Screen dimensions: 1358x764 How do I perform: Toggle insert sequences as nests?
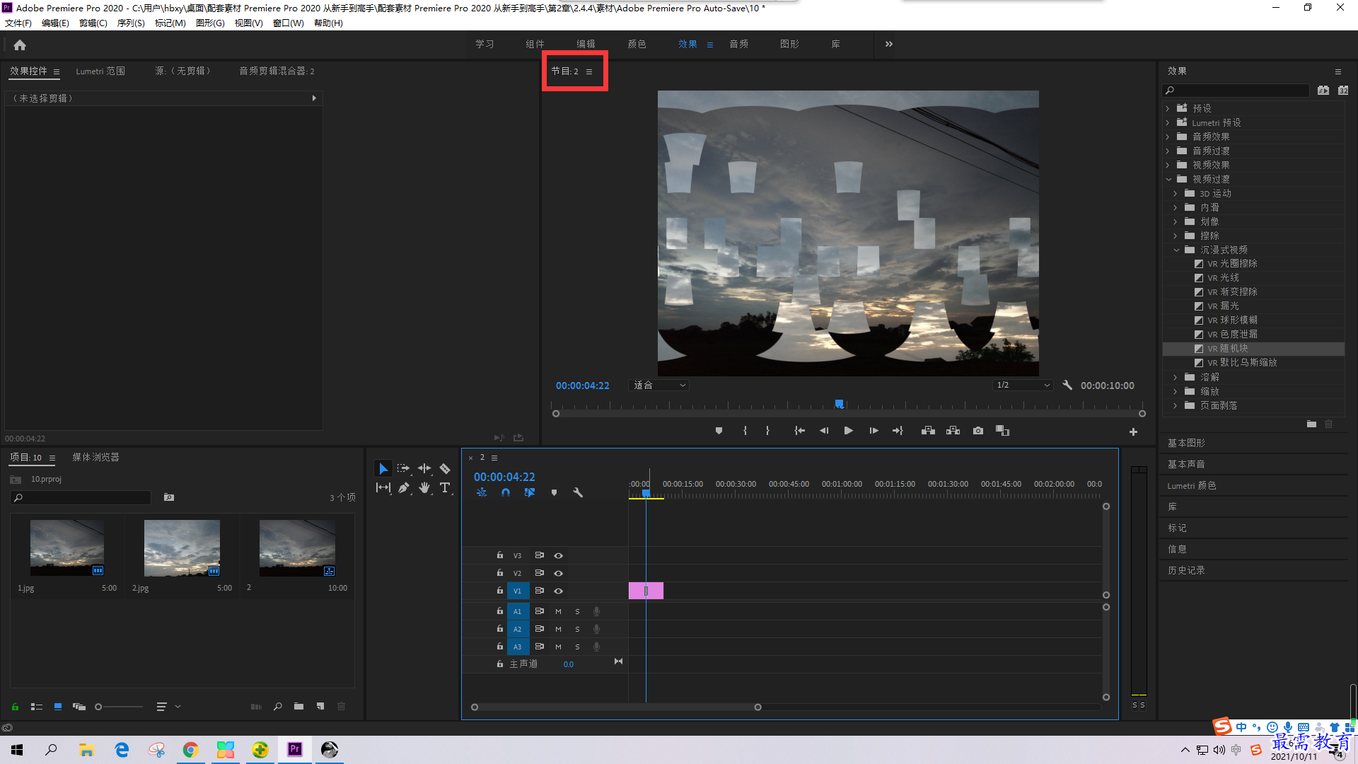point(482,492)
